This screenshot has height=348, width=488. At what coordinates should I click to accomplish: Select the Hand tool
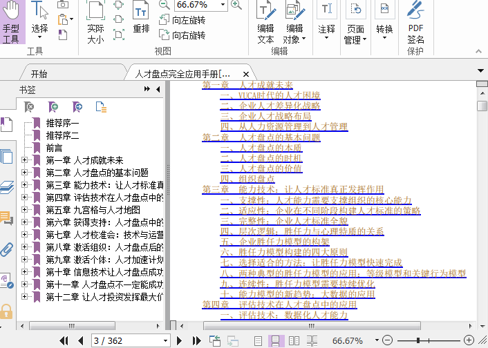click(12, 22)
